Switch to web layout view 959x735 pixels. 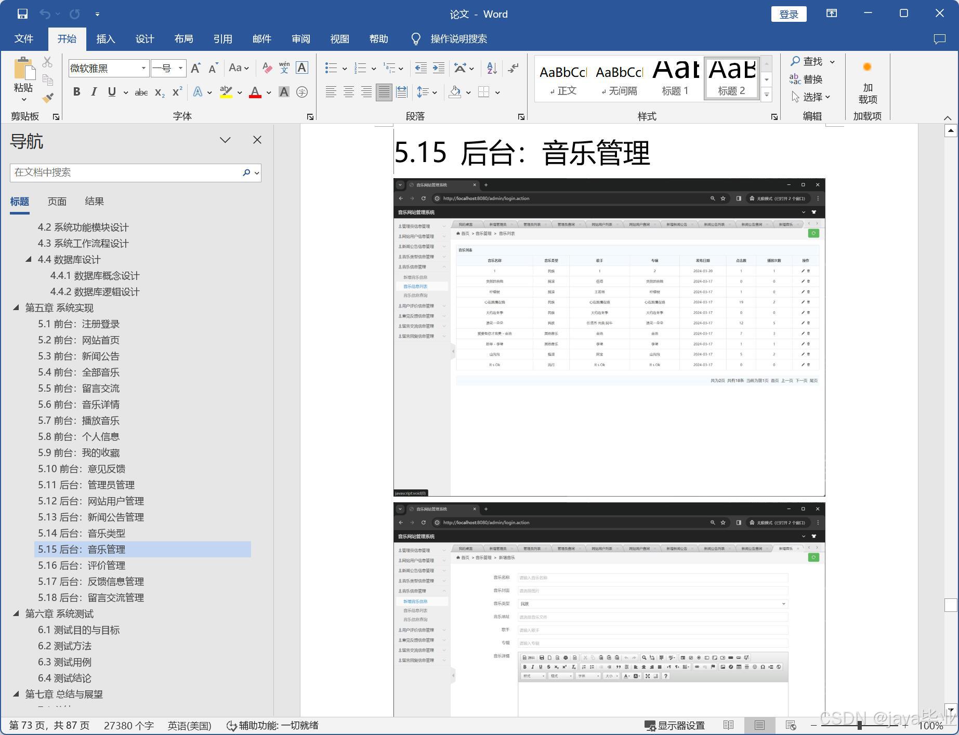(x=791, y=726)
